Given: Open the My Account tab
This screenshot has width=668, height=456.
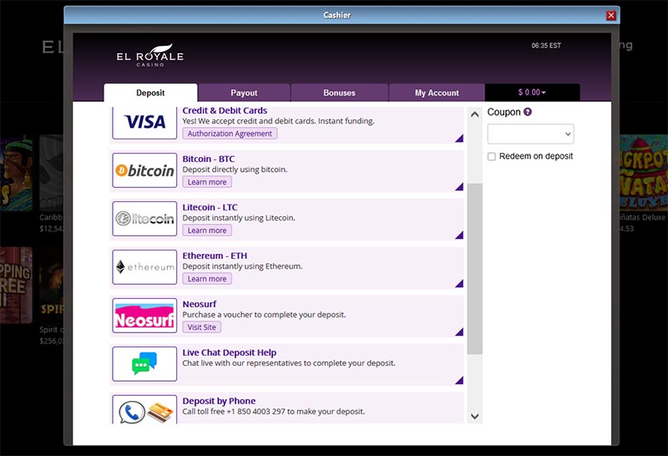Looking at the screenshot, I should pyautogui.click(x=437, y=93).
